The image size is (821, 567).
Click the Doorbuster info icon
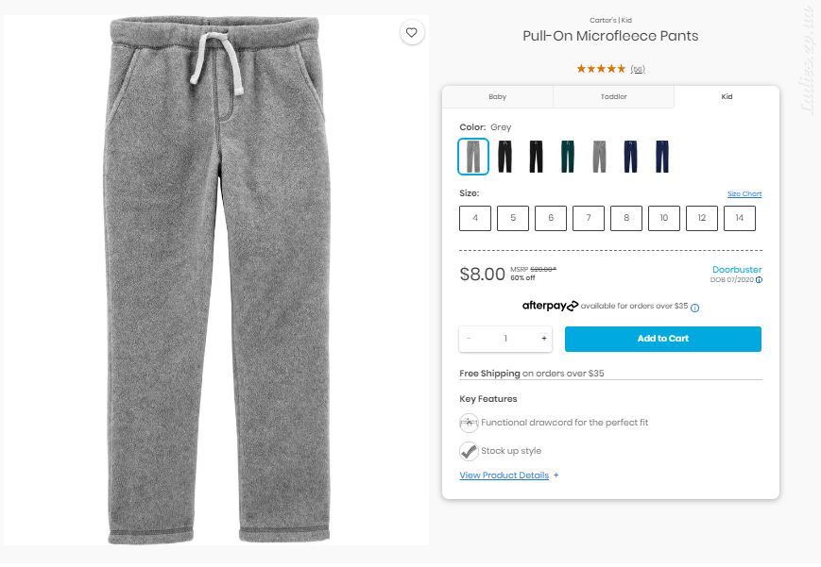click(x=760, y=280)
